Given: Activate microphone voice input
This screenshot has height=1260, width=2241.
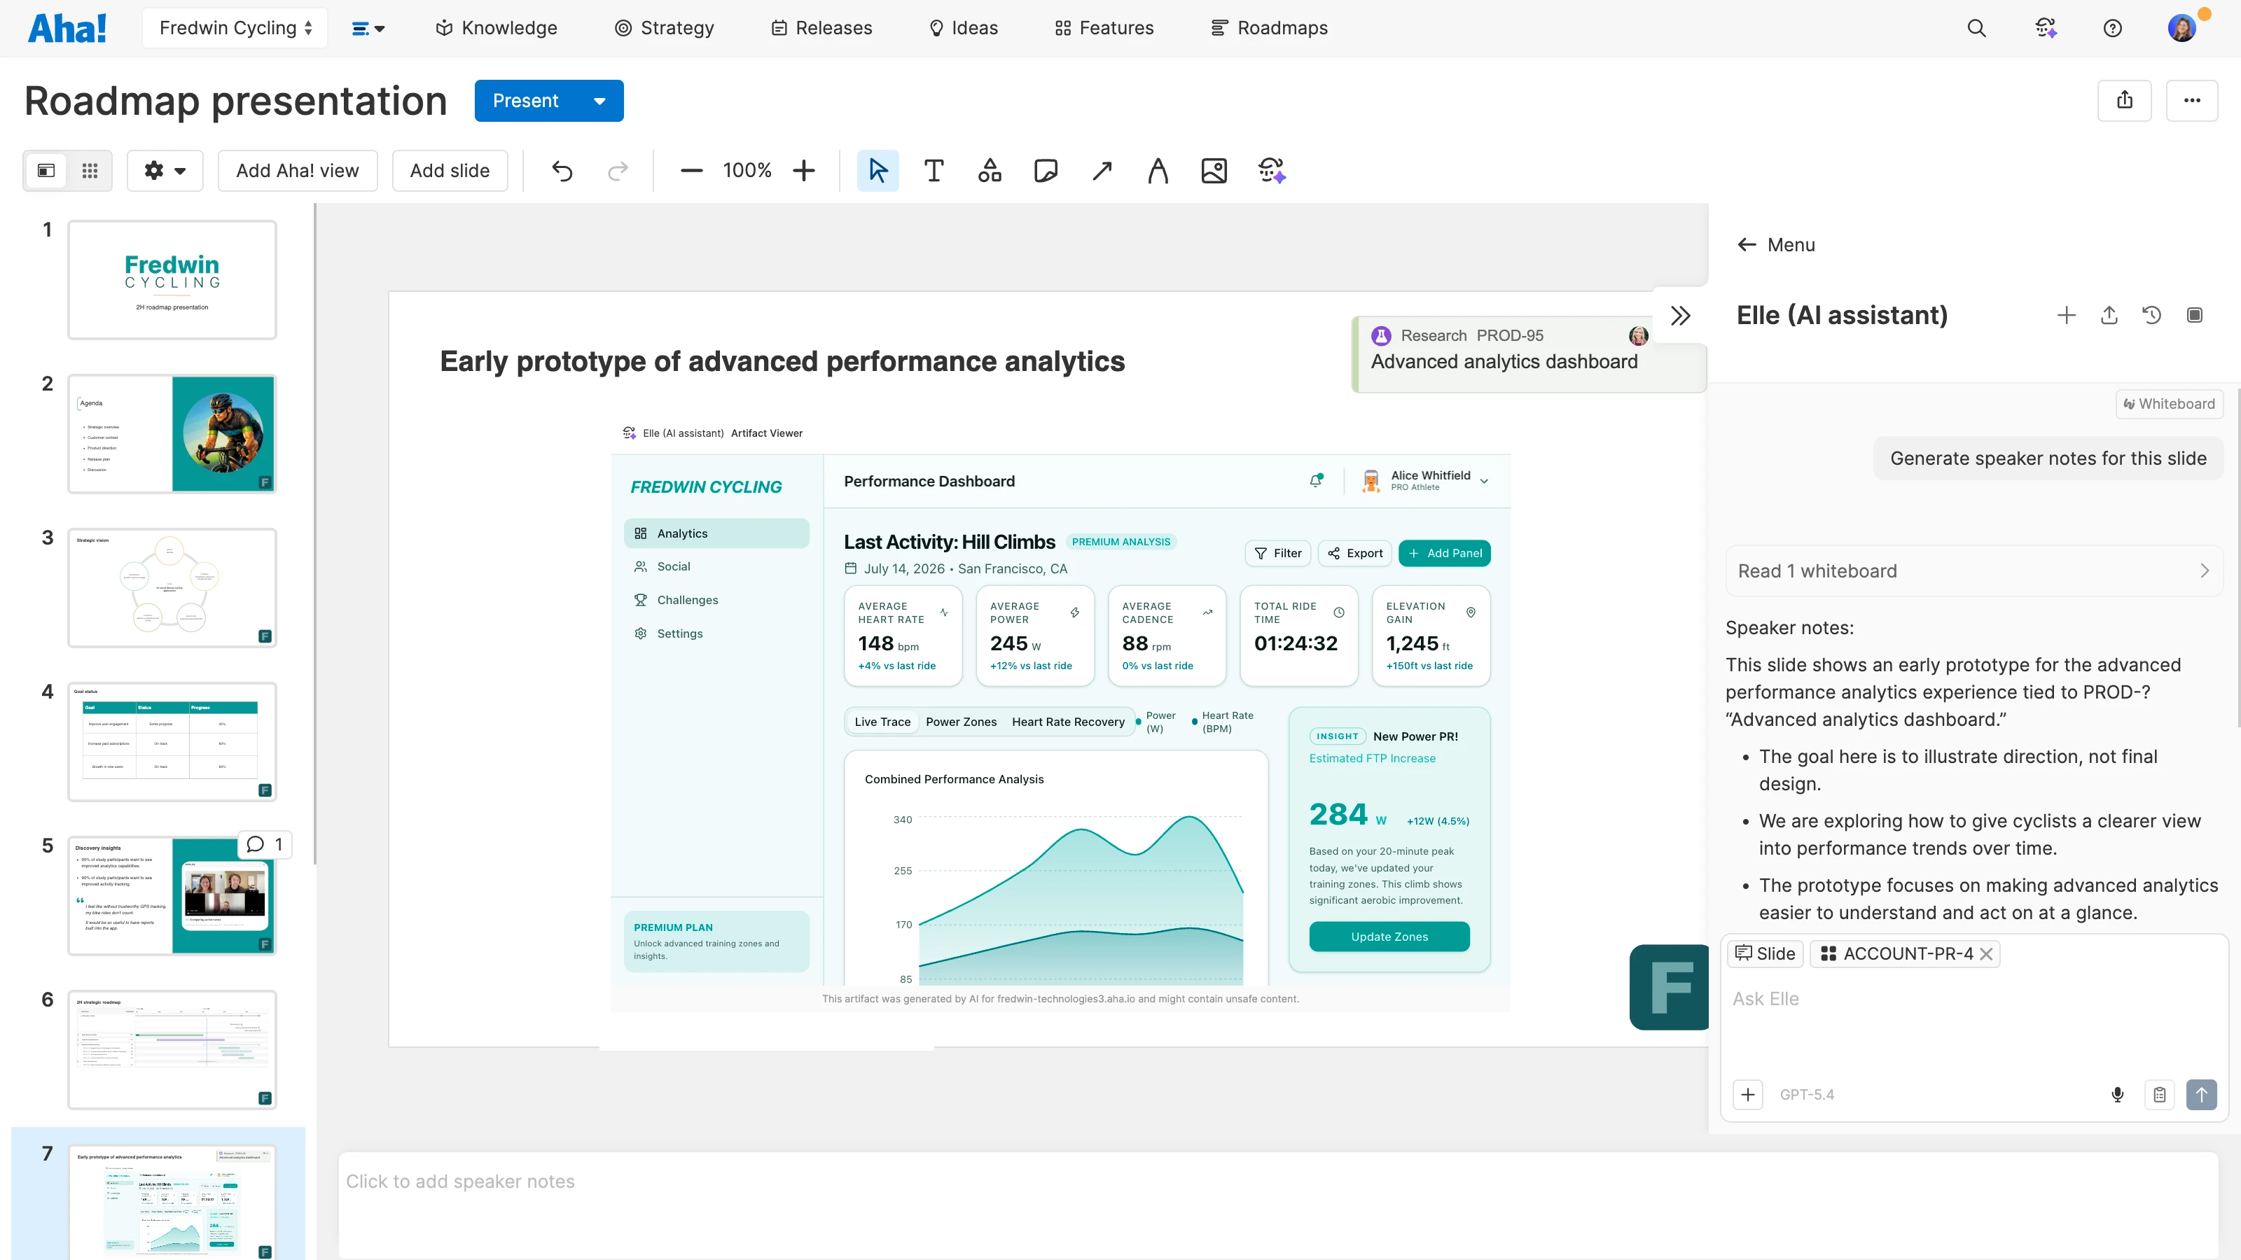Looking at the screenshot, I should pyautogui.click(x=2118, y=1094).
